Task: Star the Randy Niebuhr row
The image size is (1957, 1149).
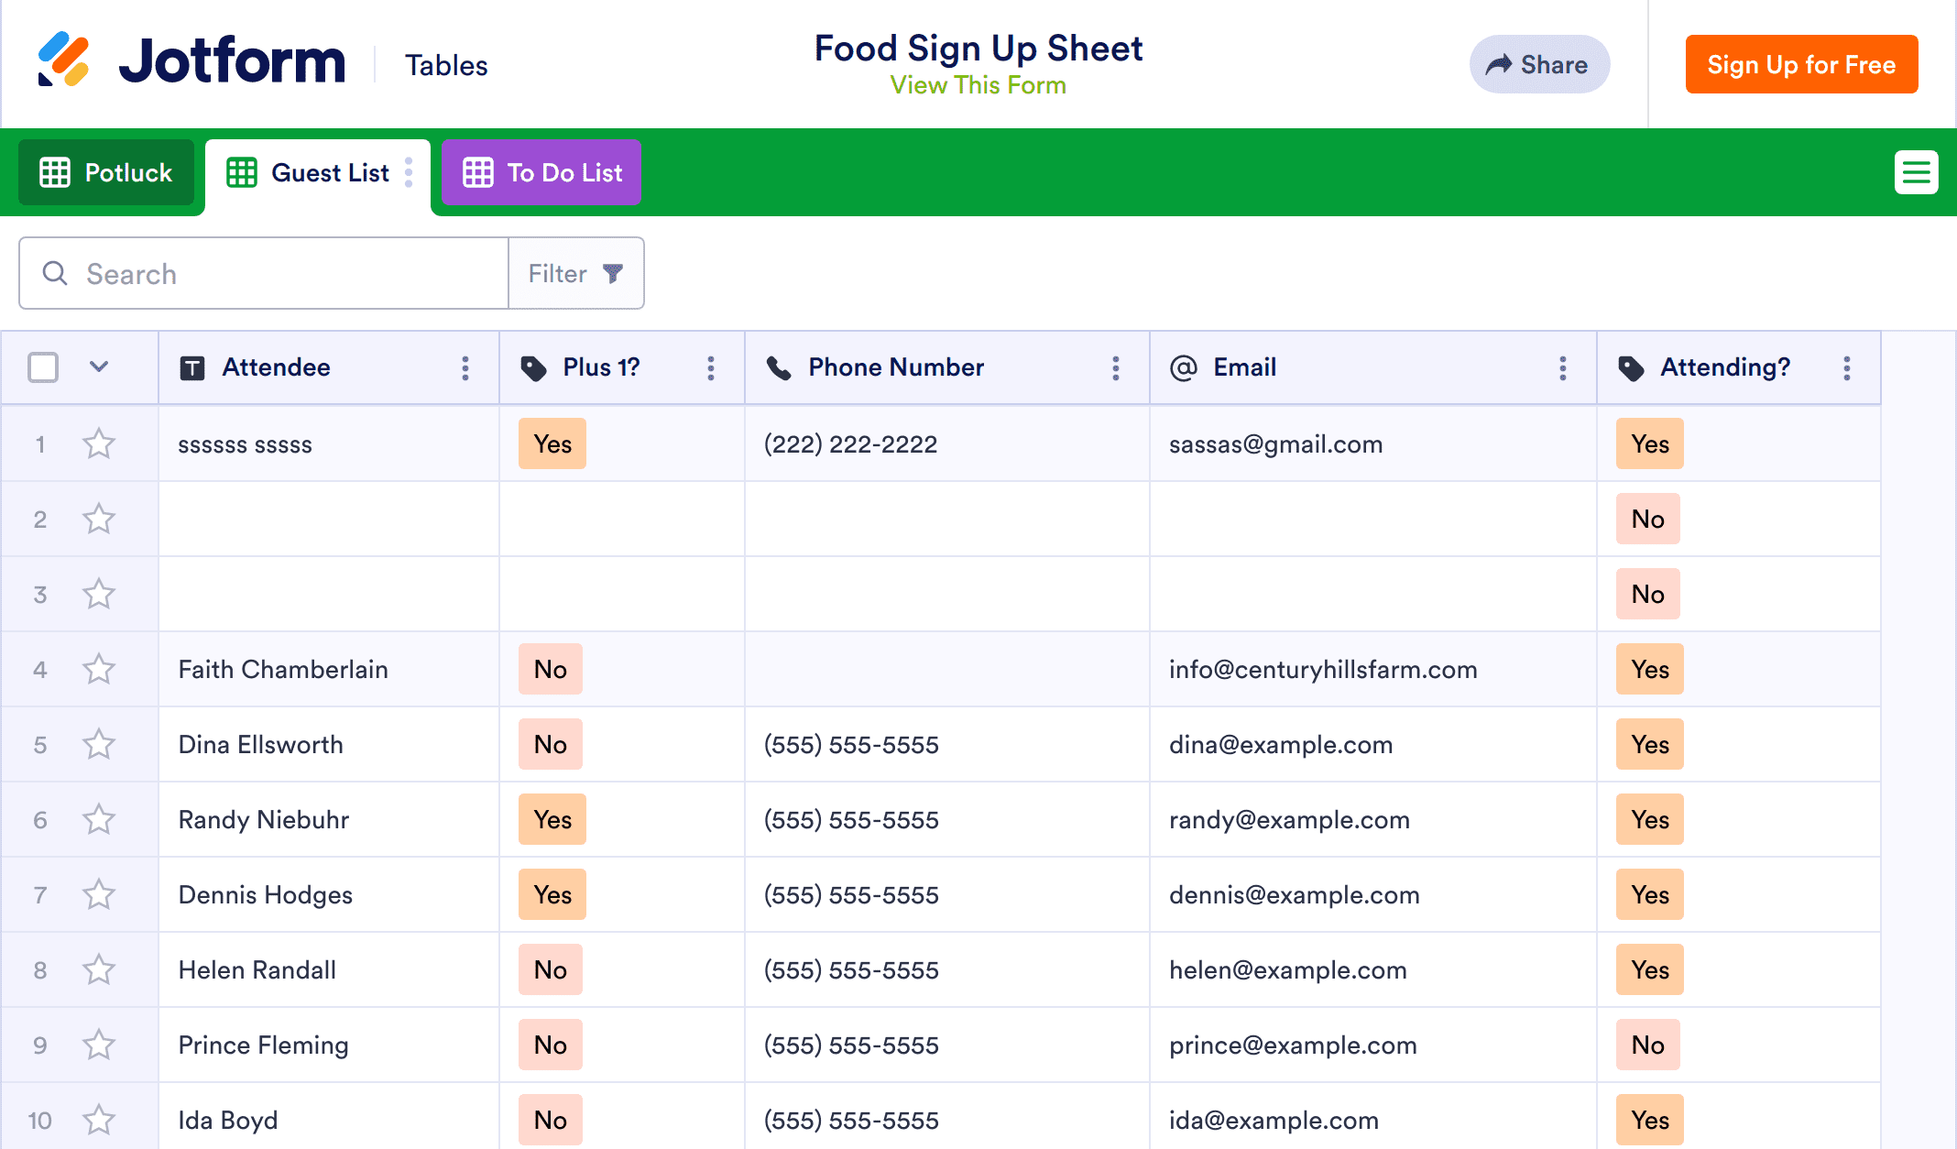Action: pos(99,819)
